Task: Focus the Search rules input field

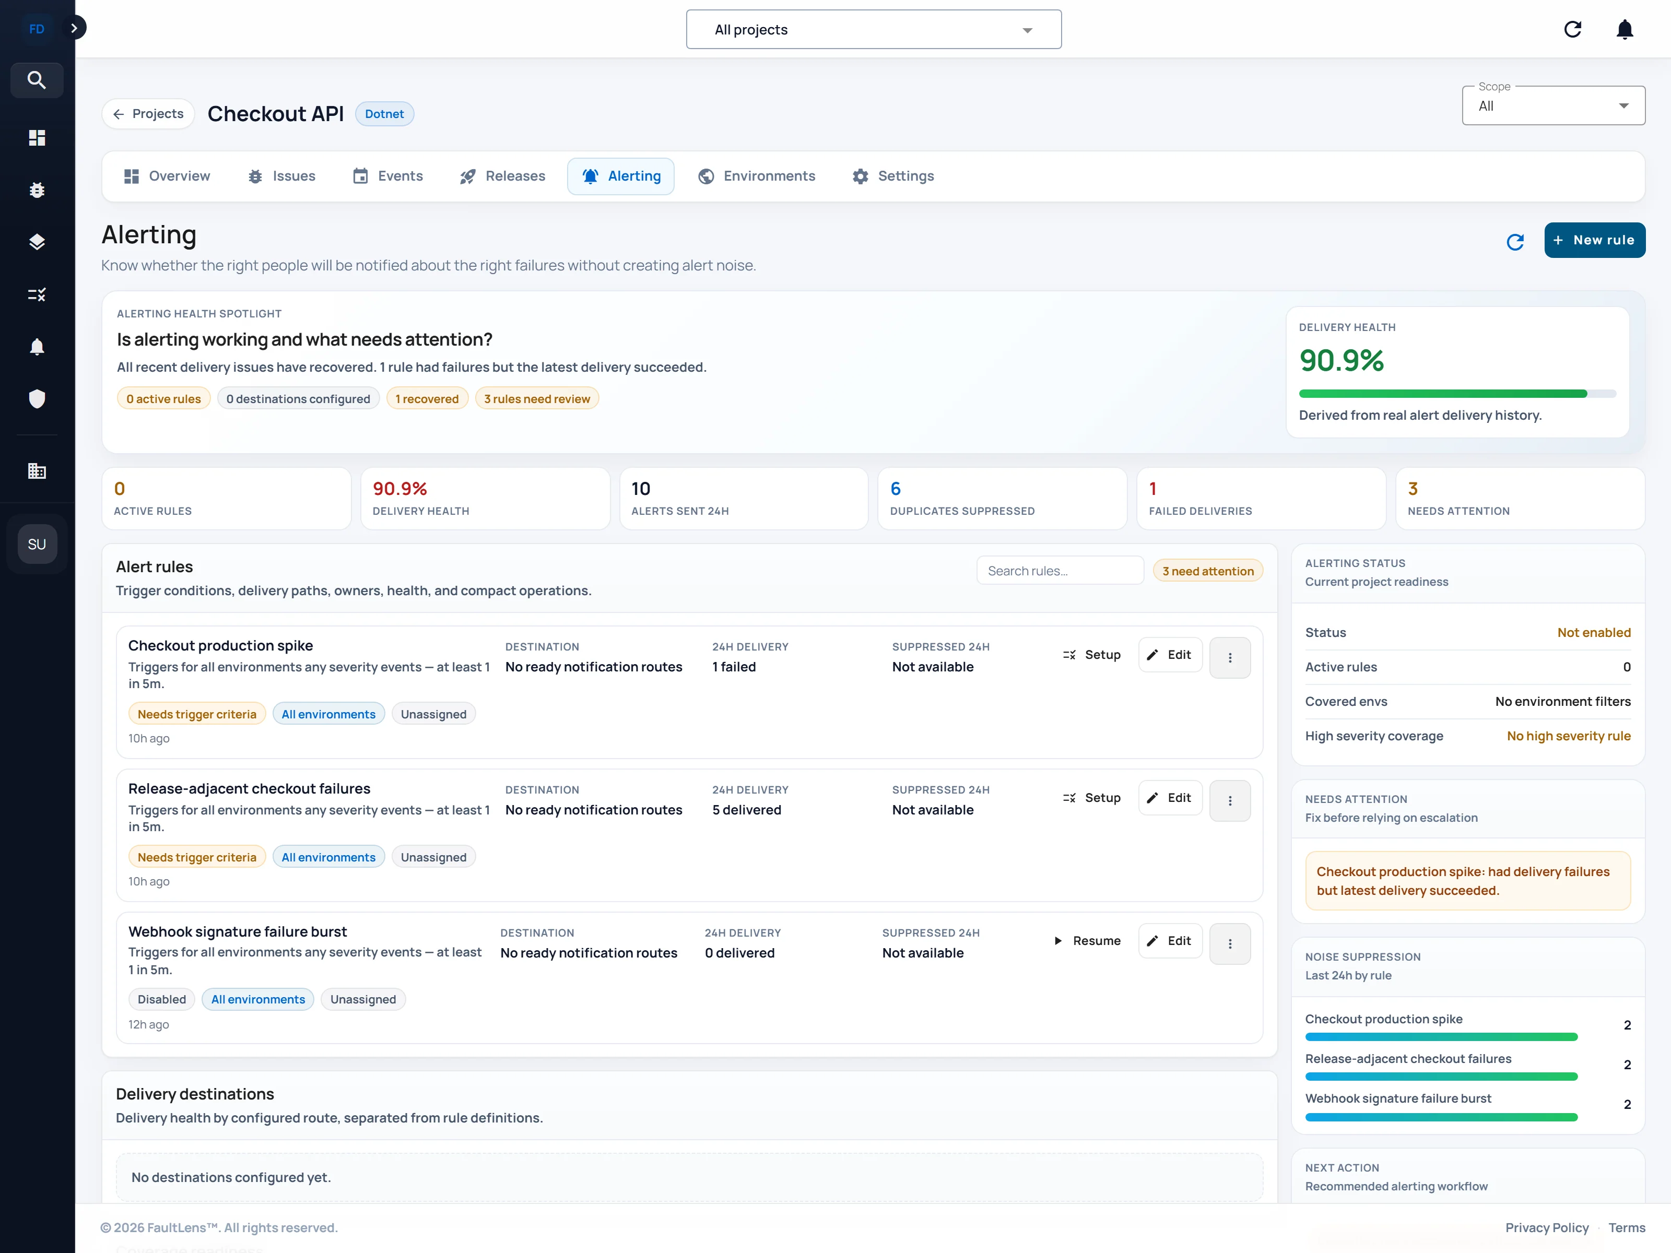Action: [1060, 571]
